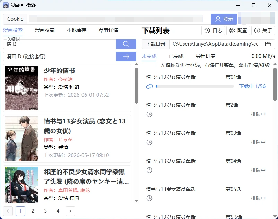The height and width of the screenshot is (219, 278).
Task: Click the search results scrollbar thumb
Action: click(136, 86)
